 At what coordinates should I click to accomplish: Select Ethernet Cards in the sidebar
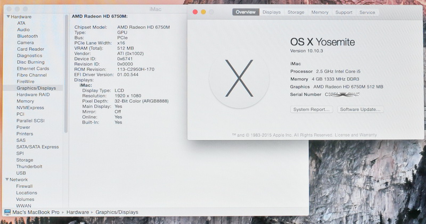(33, 69)
